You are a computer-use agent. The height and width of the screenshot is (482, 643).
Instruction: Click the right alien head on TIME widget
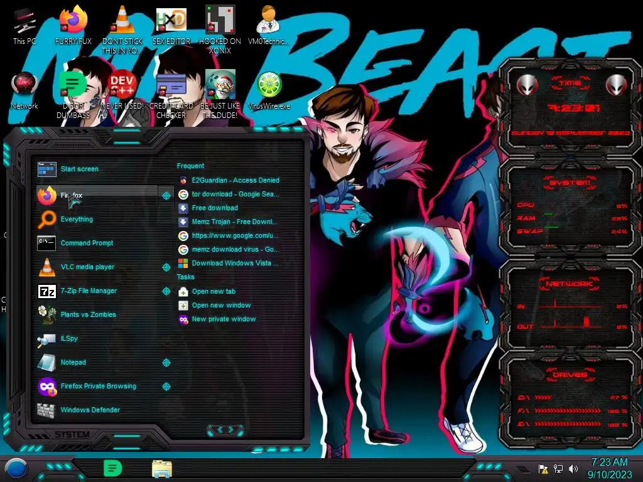[616, 85]
